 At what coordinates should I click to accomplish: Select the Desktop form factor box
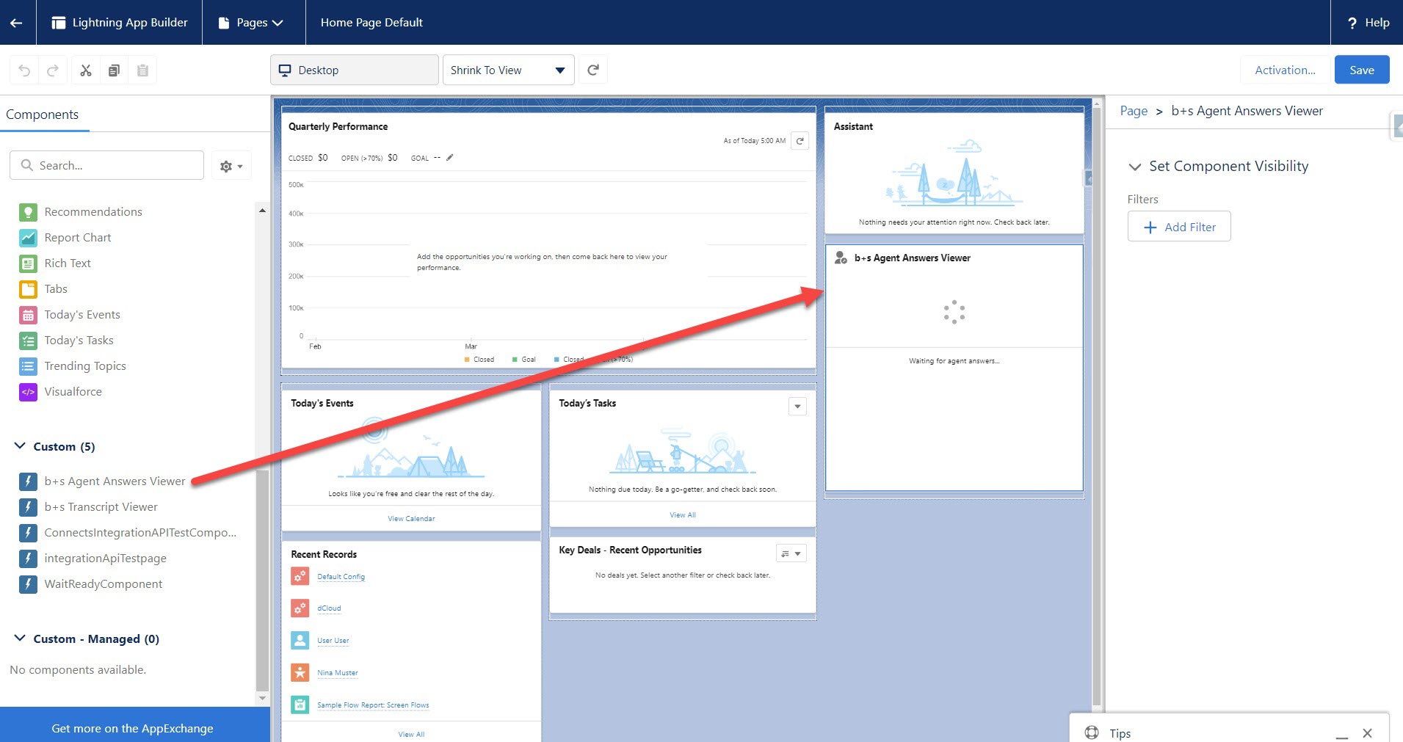click(x=355, y=70)
